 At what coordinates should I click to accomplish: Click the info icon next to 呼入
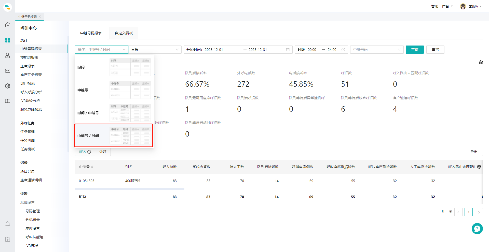(x=89, y=152)
